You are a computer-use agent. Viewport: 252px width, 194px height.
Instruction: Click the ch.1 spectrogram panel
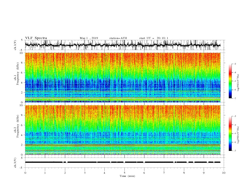tap(122, 77)
